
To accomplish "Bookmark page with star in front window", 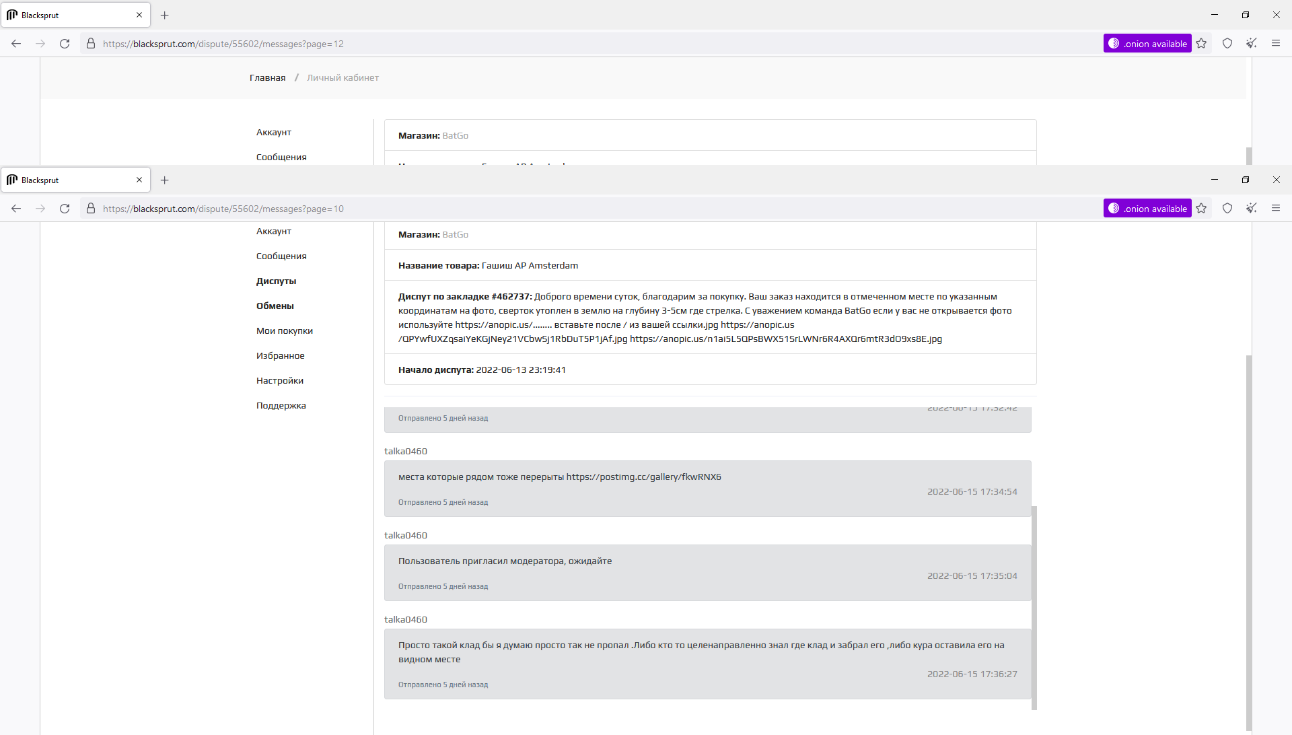I will (1201, 209).
